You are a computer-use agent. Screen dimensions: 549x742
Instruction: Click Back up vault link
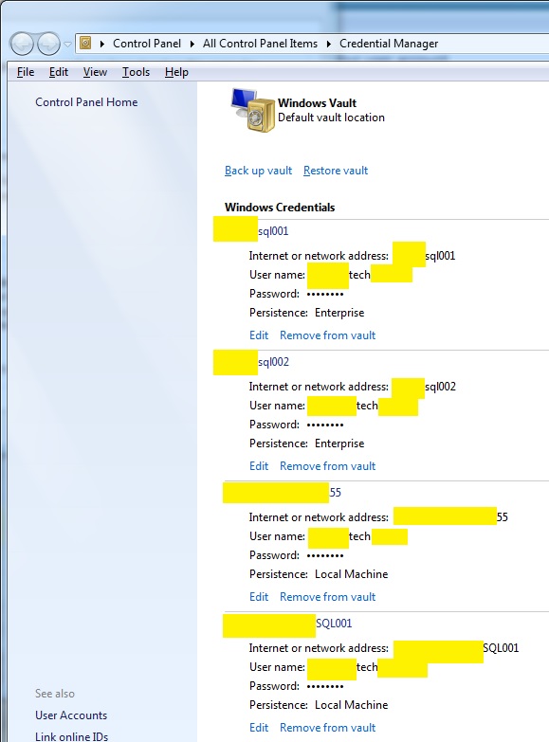pyautogui.click(x=258, y=171)
